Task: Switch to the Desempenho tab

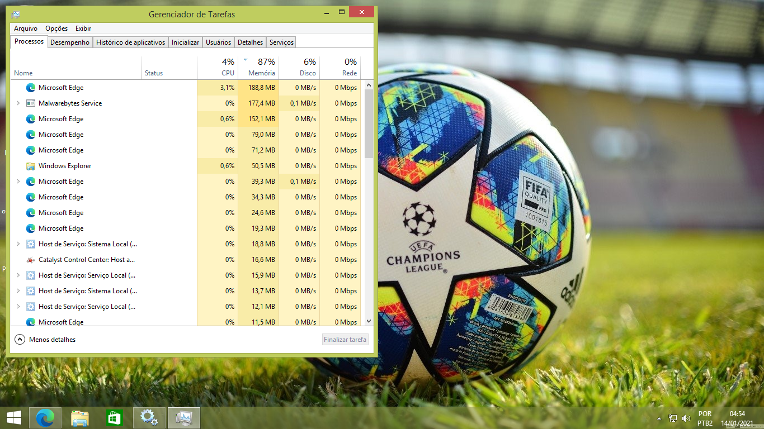Action: point(70,42)
